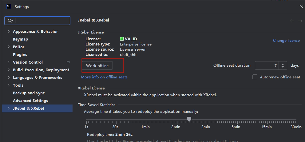Click the offline seat duration number field

tap(267, 65)
